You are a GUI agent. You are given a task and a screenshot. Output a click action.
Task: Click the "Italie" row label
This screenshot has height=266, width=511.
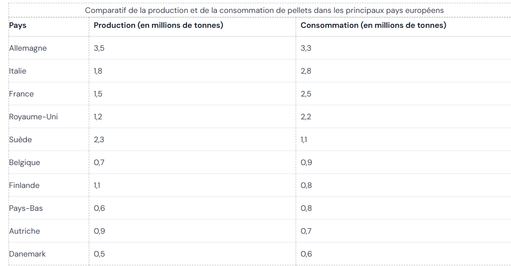18,71
